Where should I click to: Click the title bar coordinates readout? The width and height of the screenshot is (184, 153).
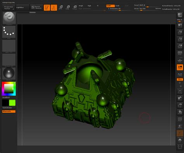point(9,2)
